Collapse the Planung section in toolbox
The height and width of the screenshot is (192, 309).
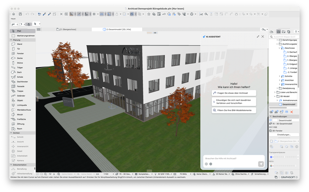(x=11, y=40)
